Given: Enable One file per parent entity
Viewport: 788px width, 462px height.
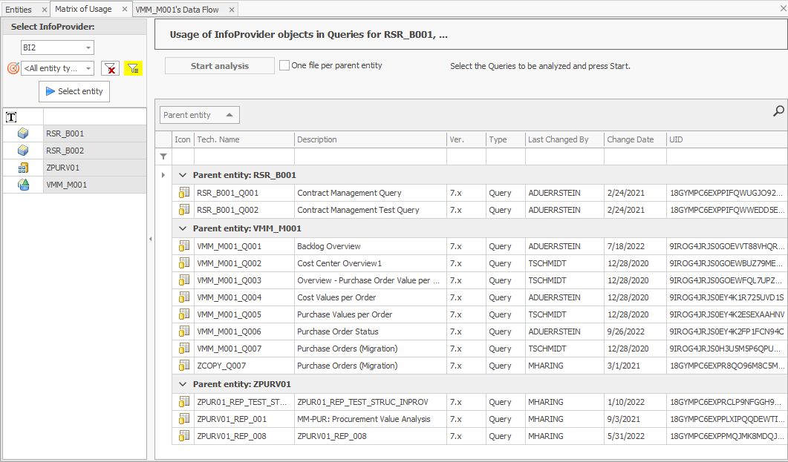Looking at the screenshot, I should tap(284, 65).
